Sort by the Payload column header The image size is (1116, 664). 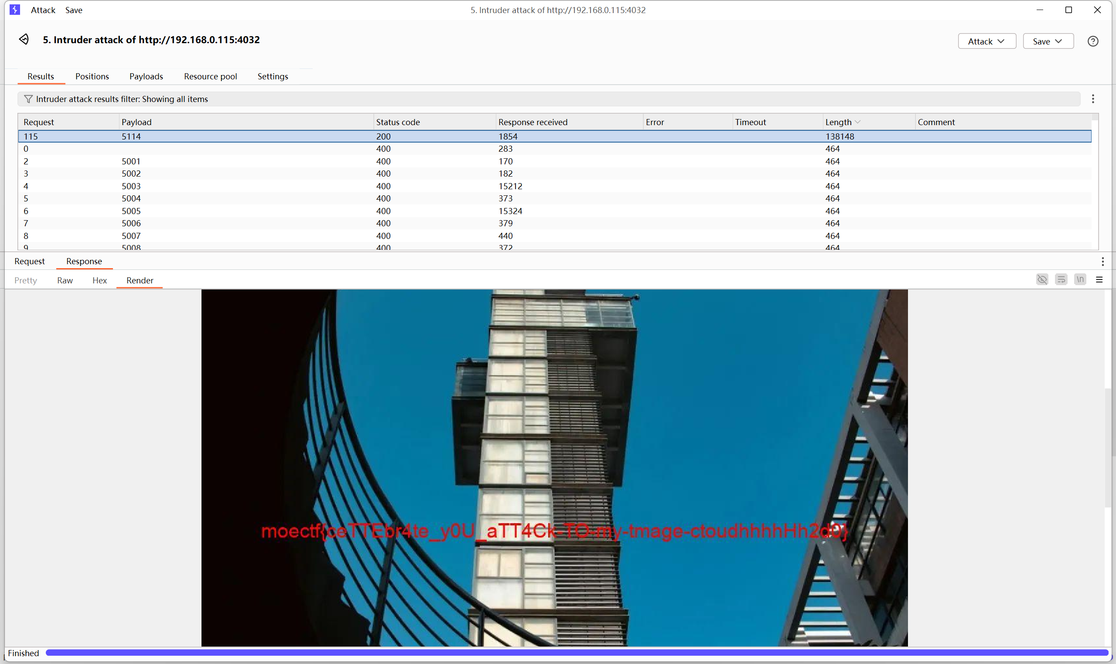[x=246, y=122]
